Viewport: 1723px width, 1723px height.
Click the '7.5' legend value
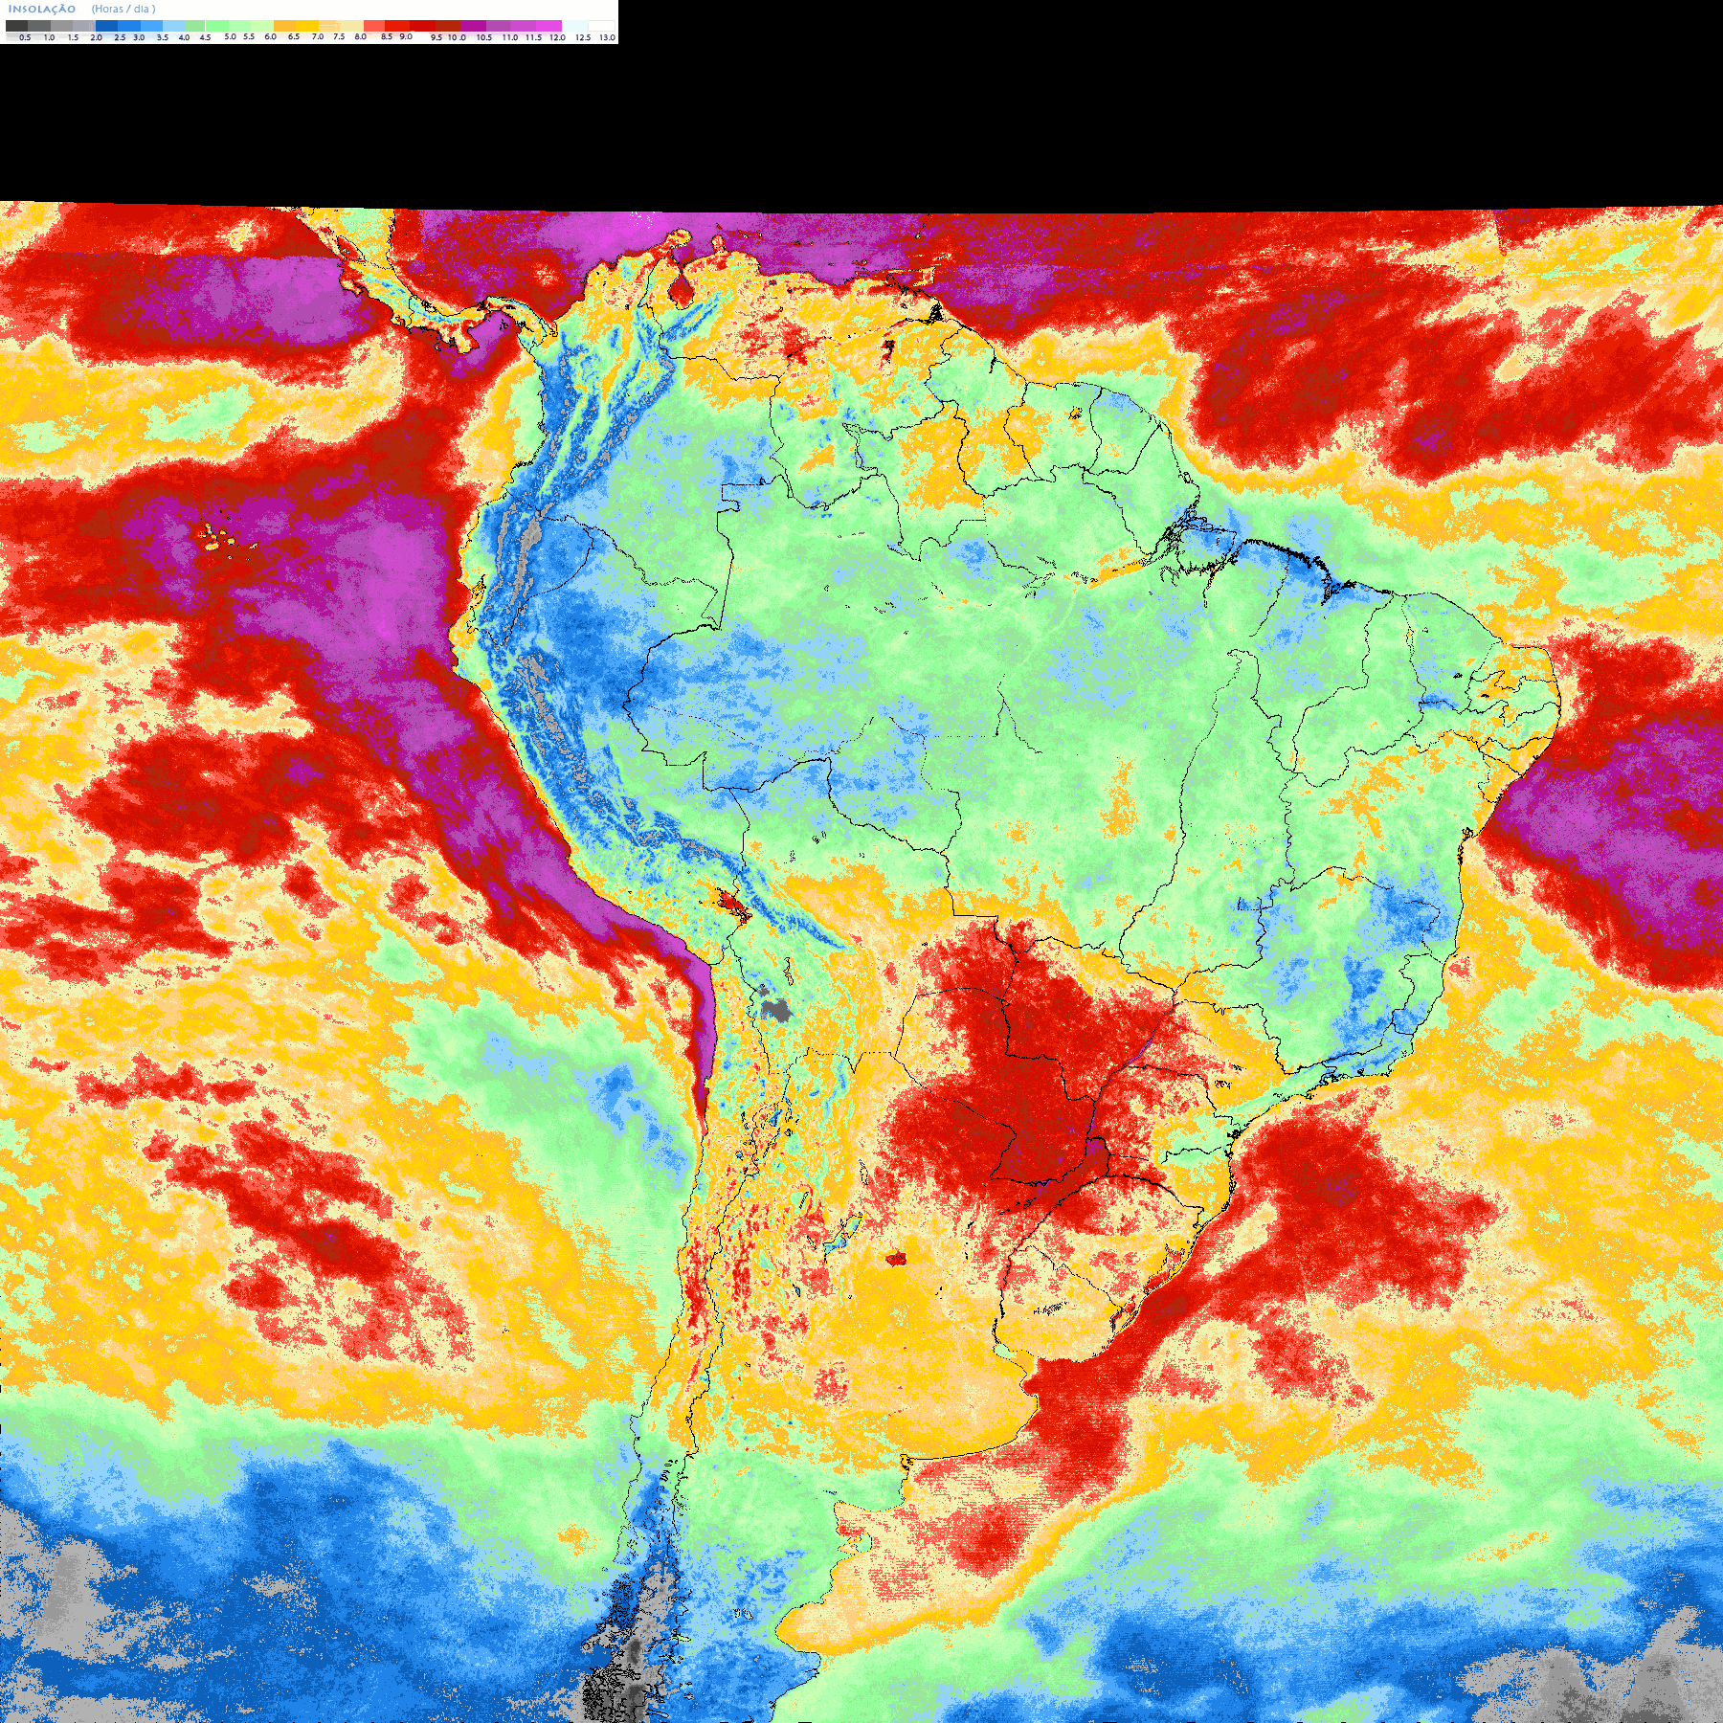pyautogui.click(x=339, y=36)
